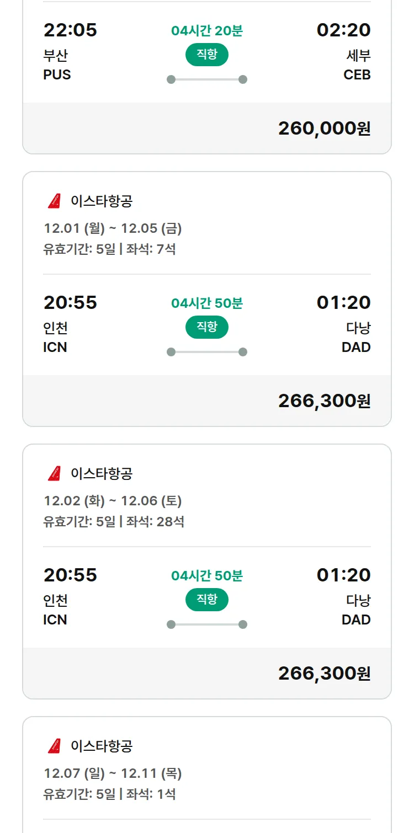Click the 좌석: 1석 info line
The height and width of the screenshot is (833, 414).
(109, 794)
